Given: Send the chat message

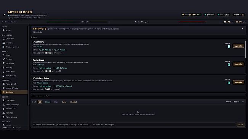Looking at the screenshot, I should tap(240, 125).
